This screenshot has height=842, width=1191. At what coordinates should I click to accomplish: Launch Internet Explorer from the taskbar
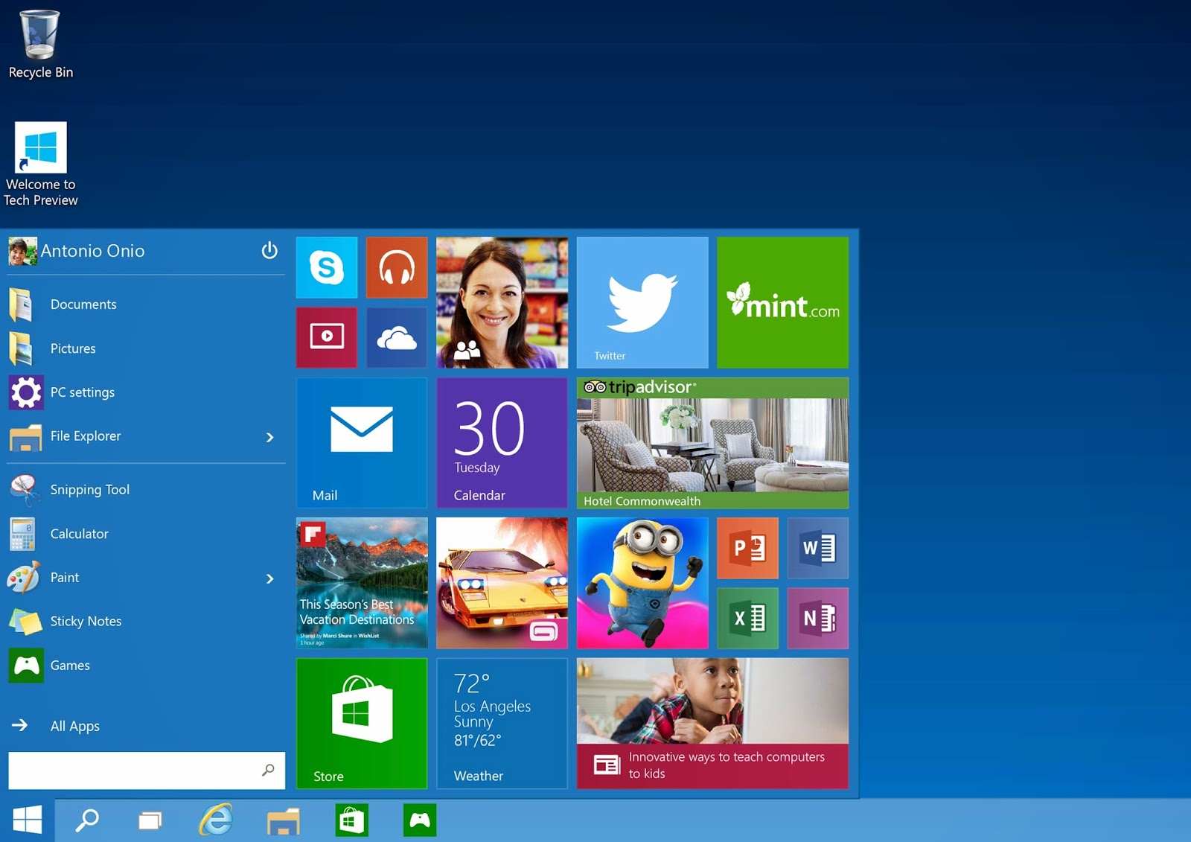215,822
